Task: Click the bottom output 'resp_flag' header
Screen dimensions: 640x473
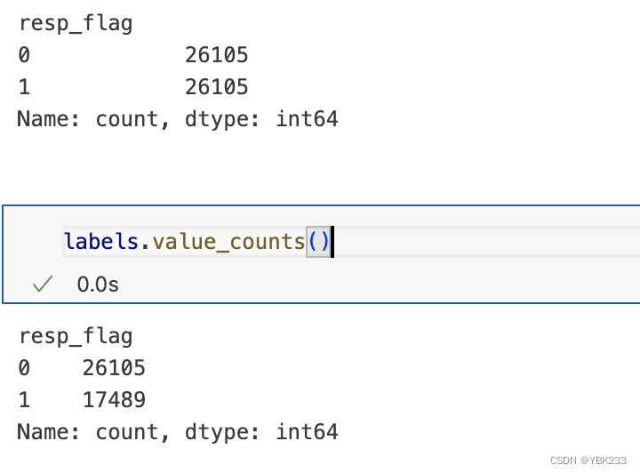Action: click(76, 337)
